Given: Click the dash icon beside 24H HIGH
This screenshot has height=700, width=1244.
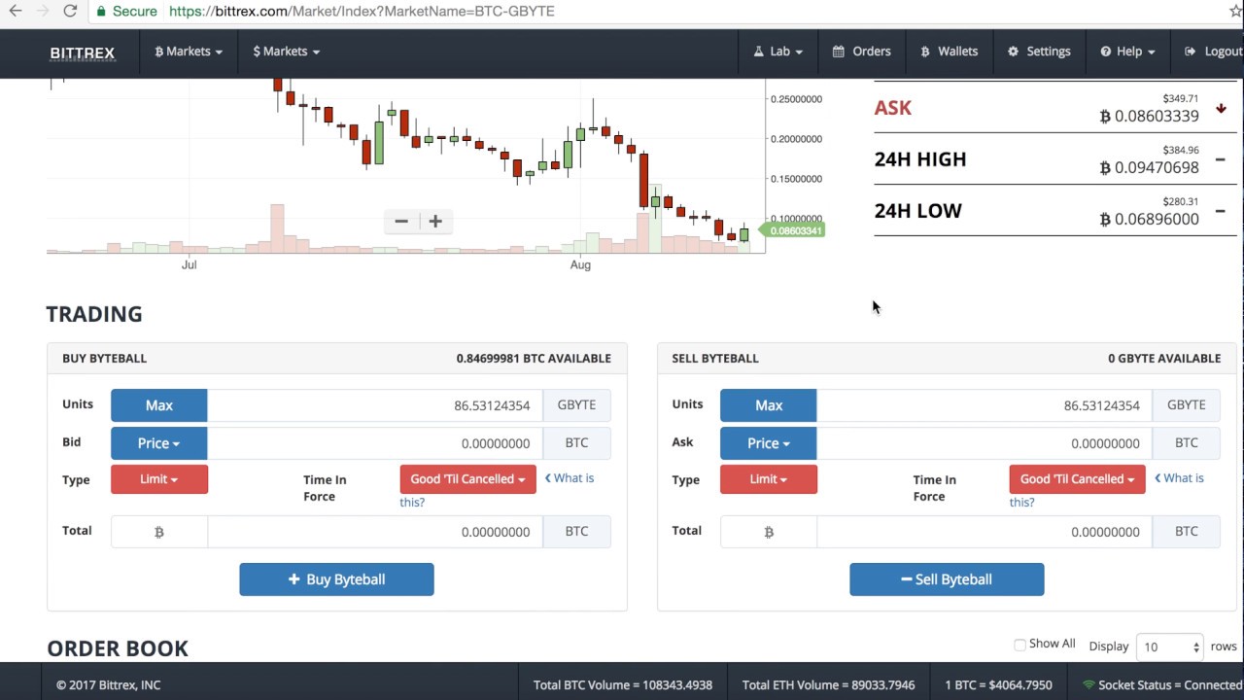Looking at the screenshot, I should [1221, 159].
